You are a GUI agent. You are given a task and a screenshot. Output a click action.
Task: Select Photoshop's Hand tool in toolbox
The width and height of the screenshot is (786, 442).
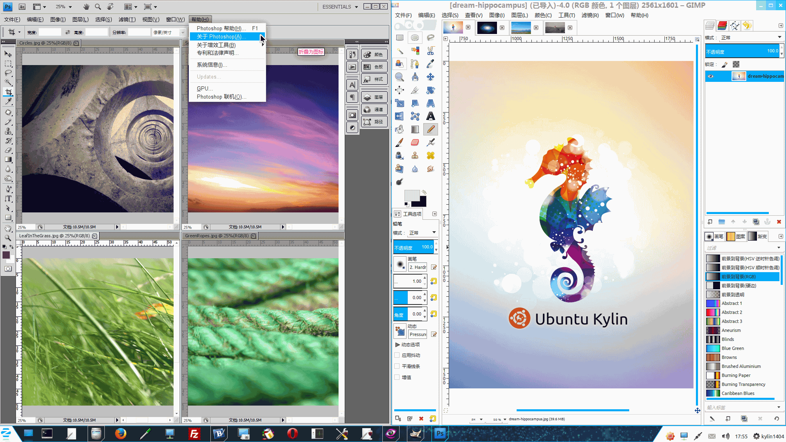[x=8, y=228]
